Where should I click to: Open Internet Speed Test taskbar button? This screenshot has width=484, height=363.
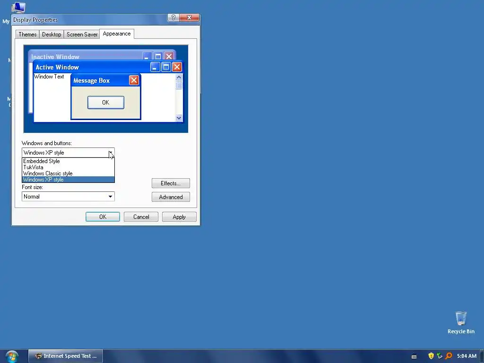66,356
